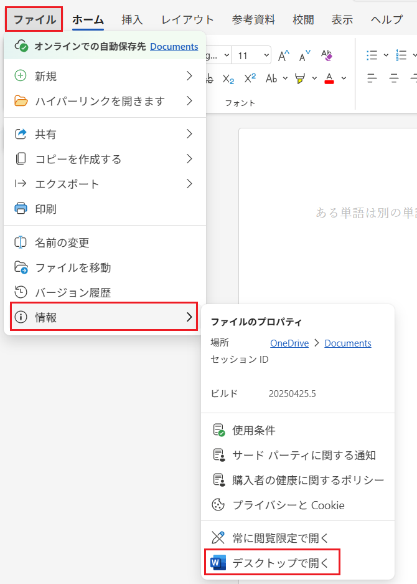Clear formatting with the eraser icon

click(326, 55)
